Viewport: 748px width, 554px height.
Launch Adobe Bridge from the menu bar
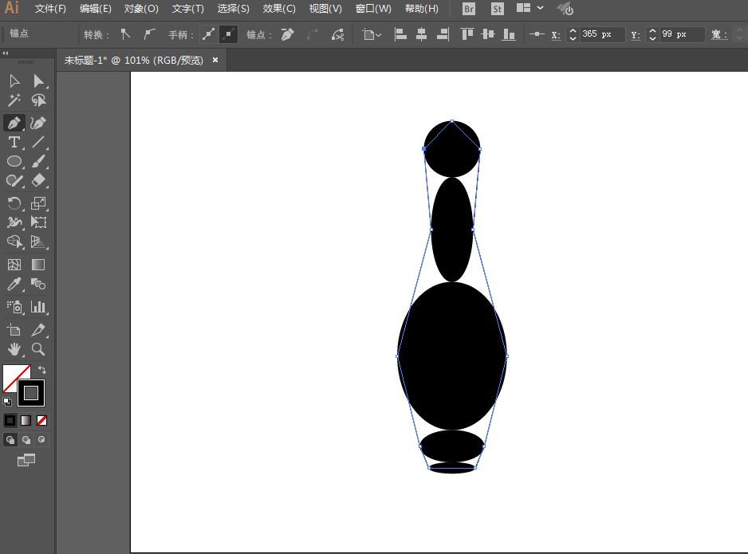tap(468, 9)
